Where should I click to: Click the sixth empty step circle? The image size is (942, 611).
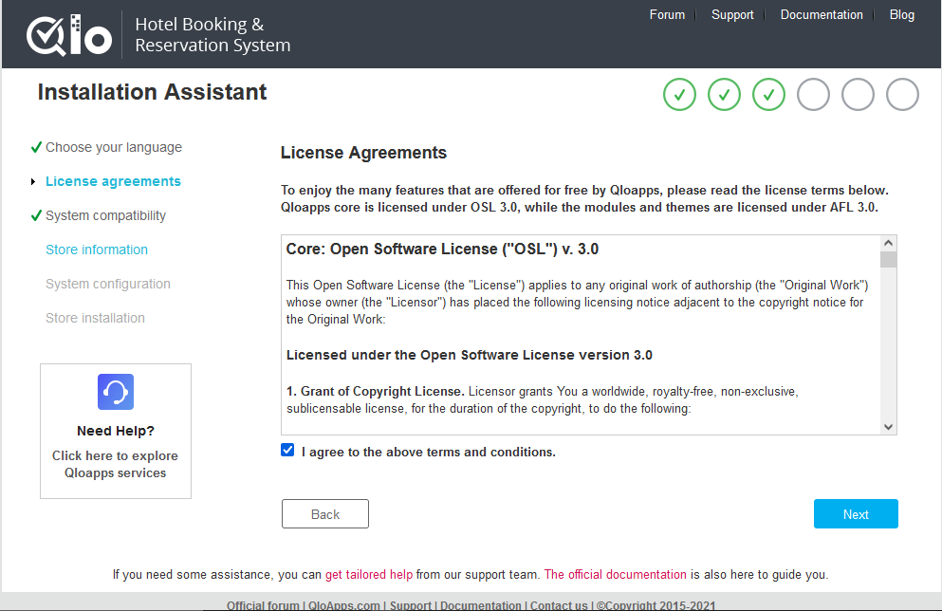tap(902, 94)
